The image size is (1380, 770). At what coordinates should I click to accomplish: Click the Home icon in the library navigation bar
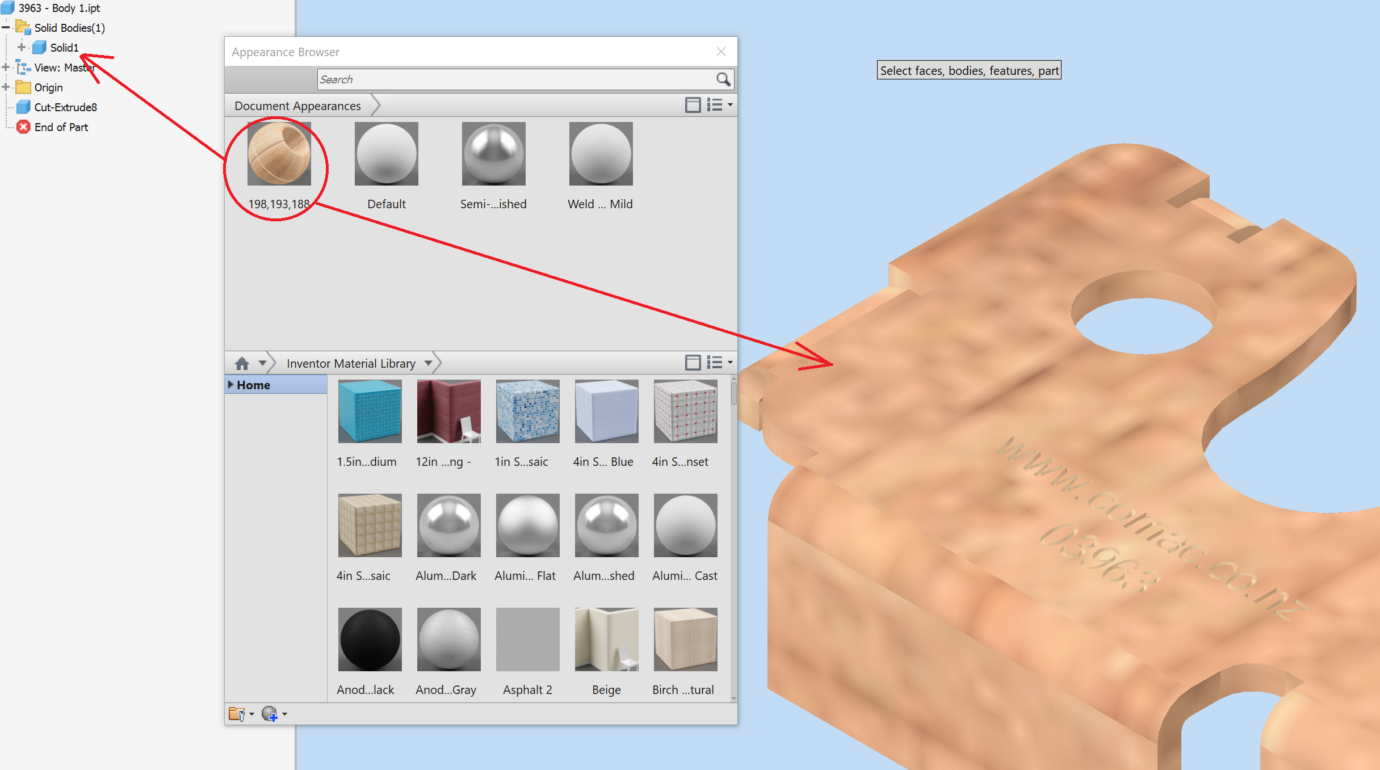tap(242, 363)
